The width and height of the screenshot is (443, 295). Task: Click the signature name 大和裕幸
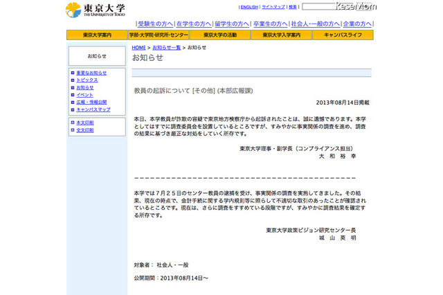coord(337,157)
